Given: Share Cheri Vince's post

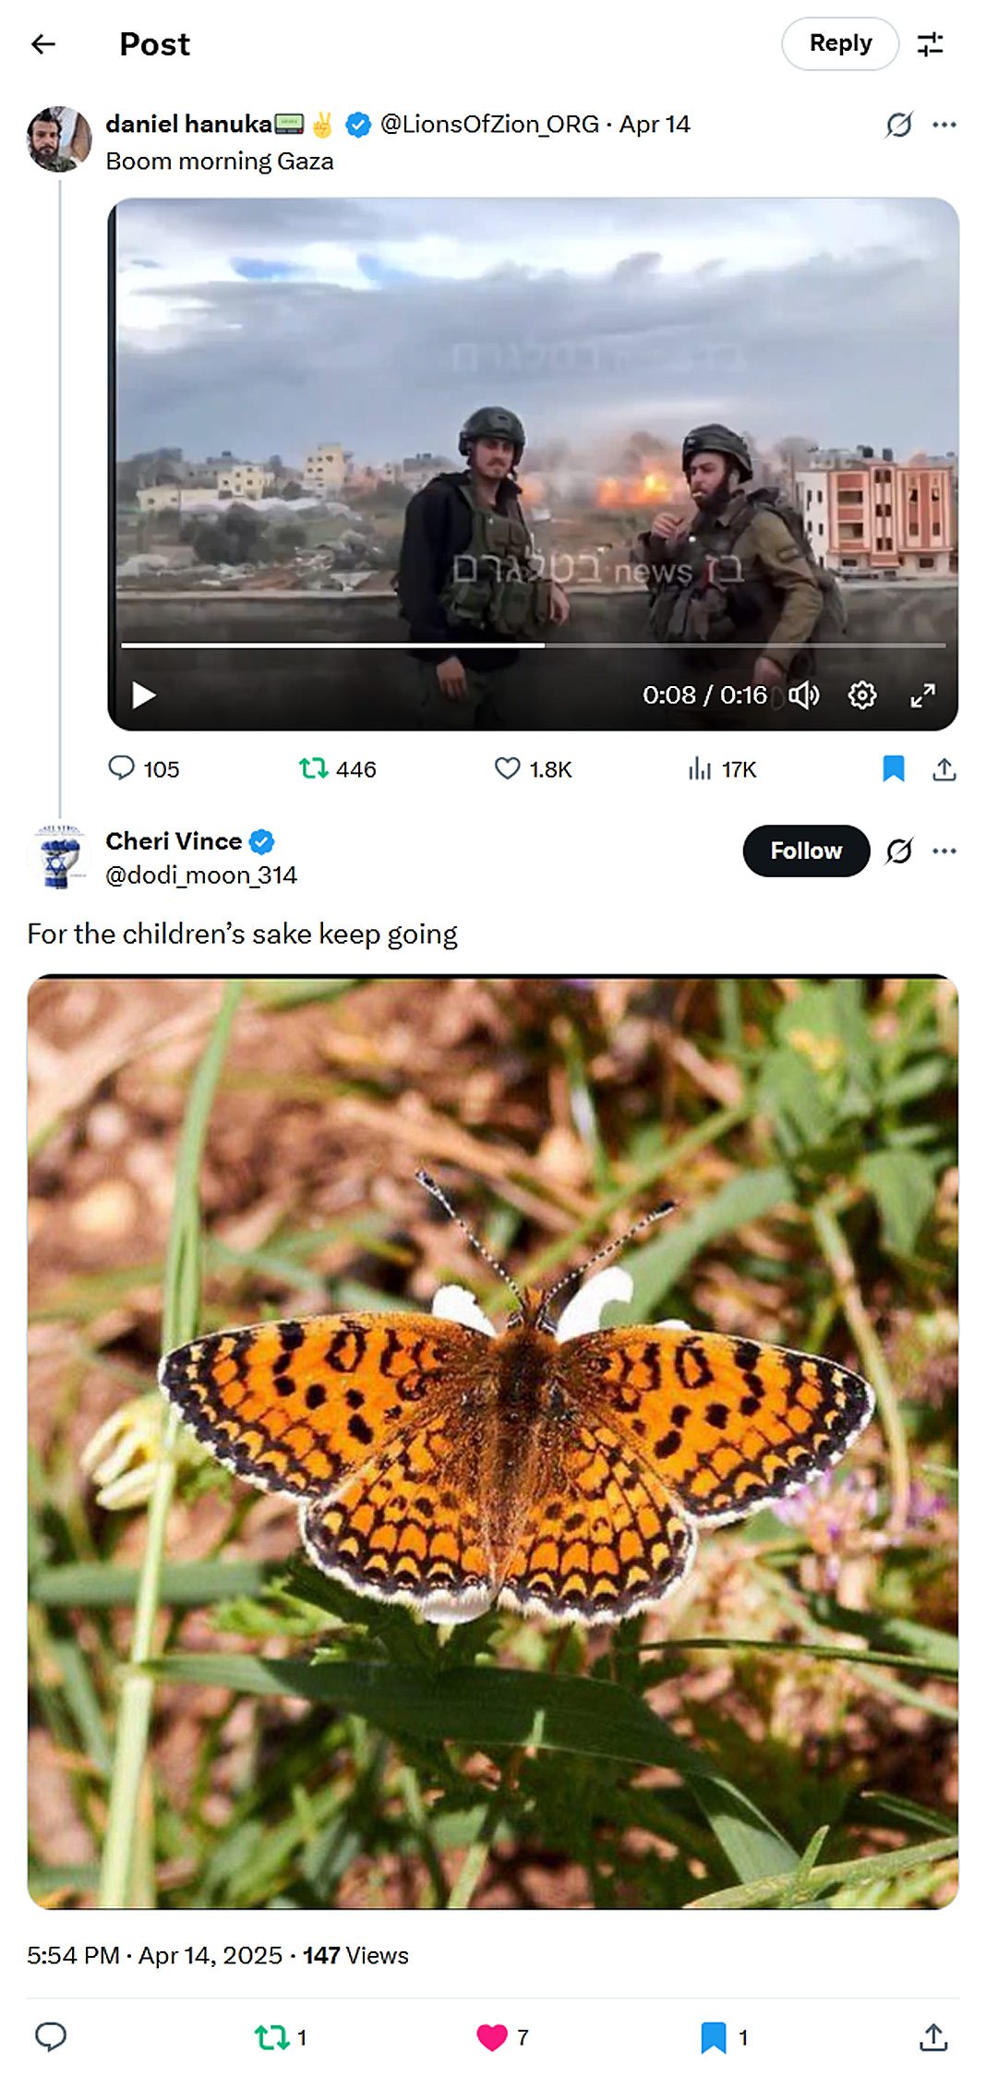Looking at the screenshot, I should click(x=933, y=2036).
